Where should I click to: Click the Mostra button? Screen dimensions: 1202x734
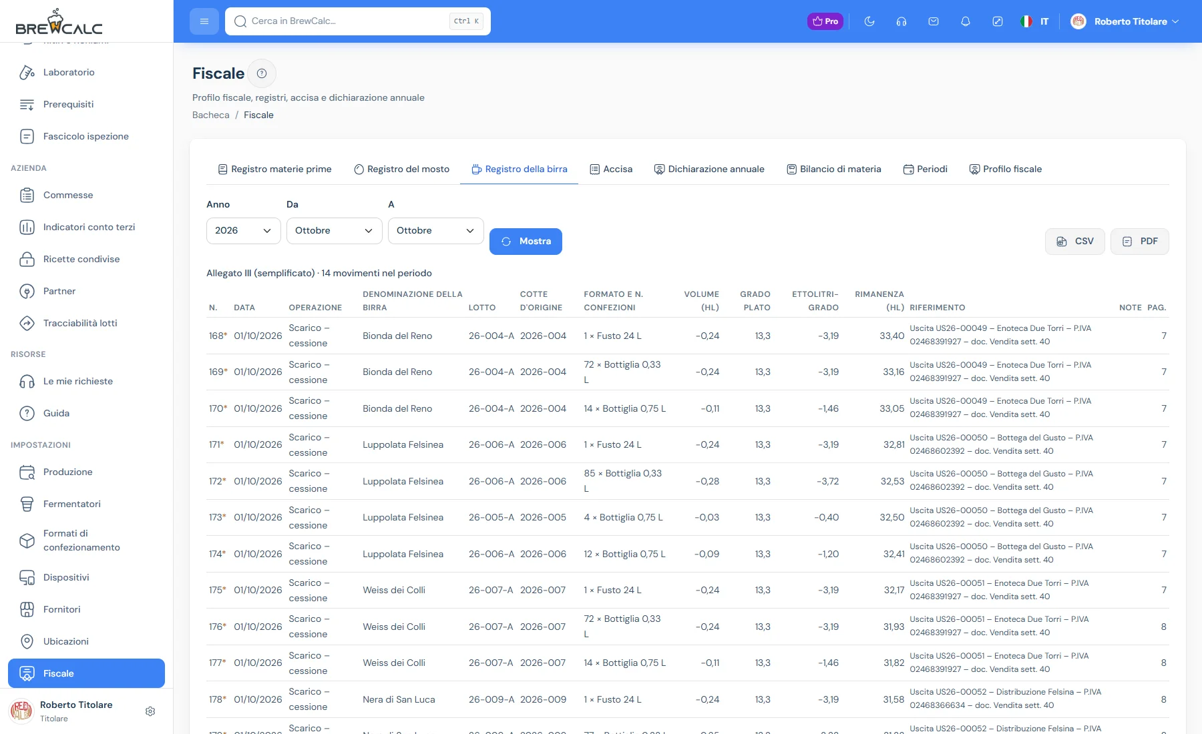(526, 242)
